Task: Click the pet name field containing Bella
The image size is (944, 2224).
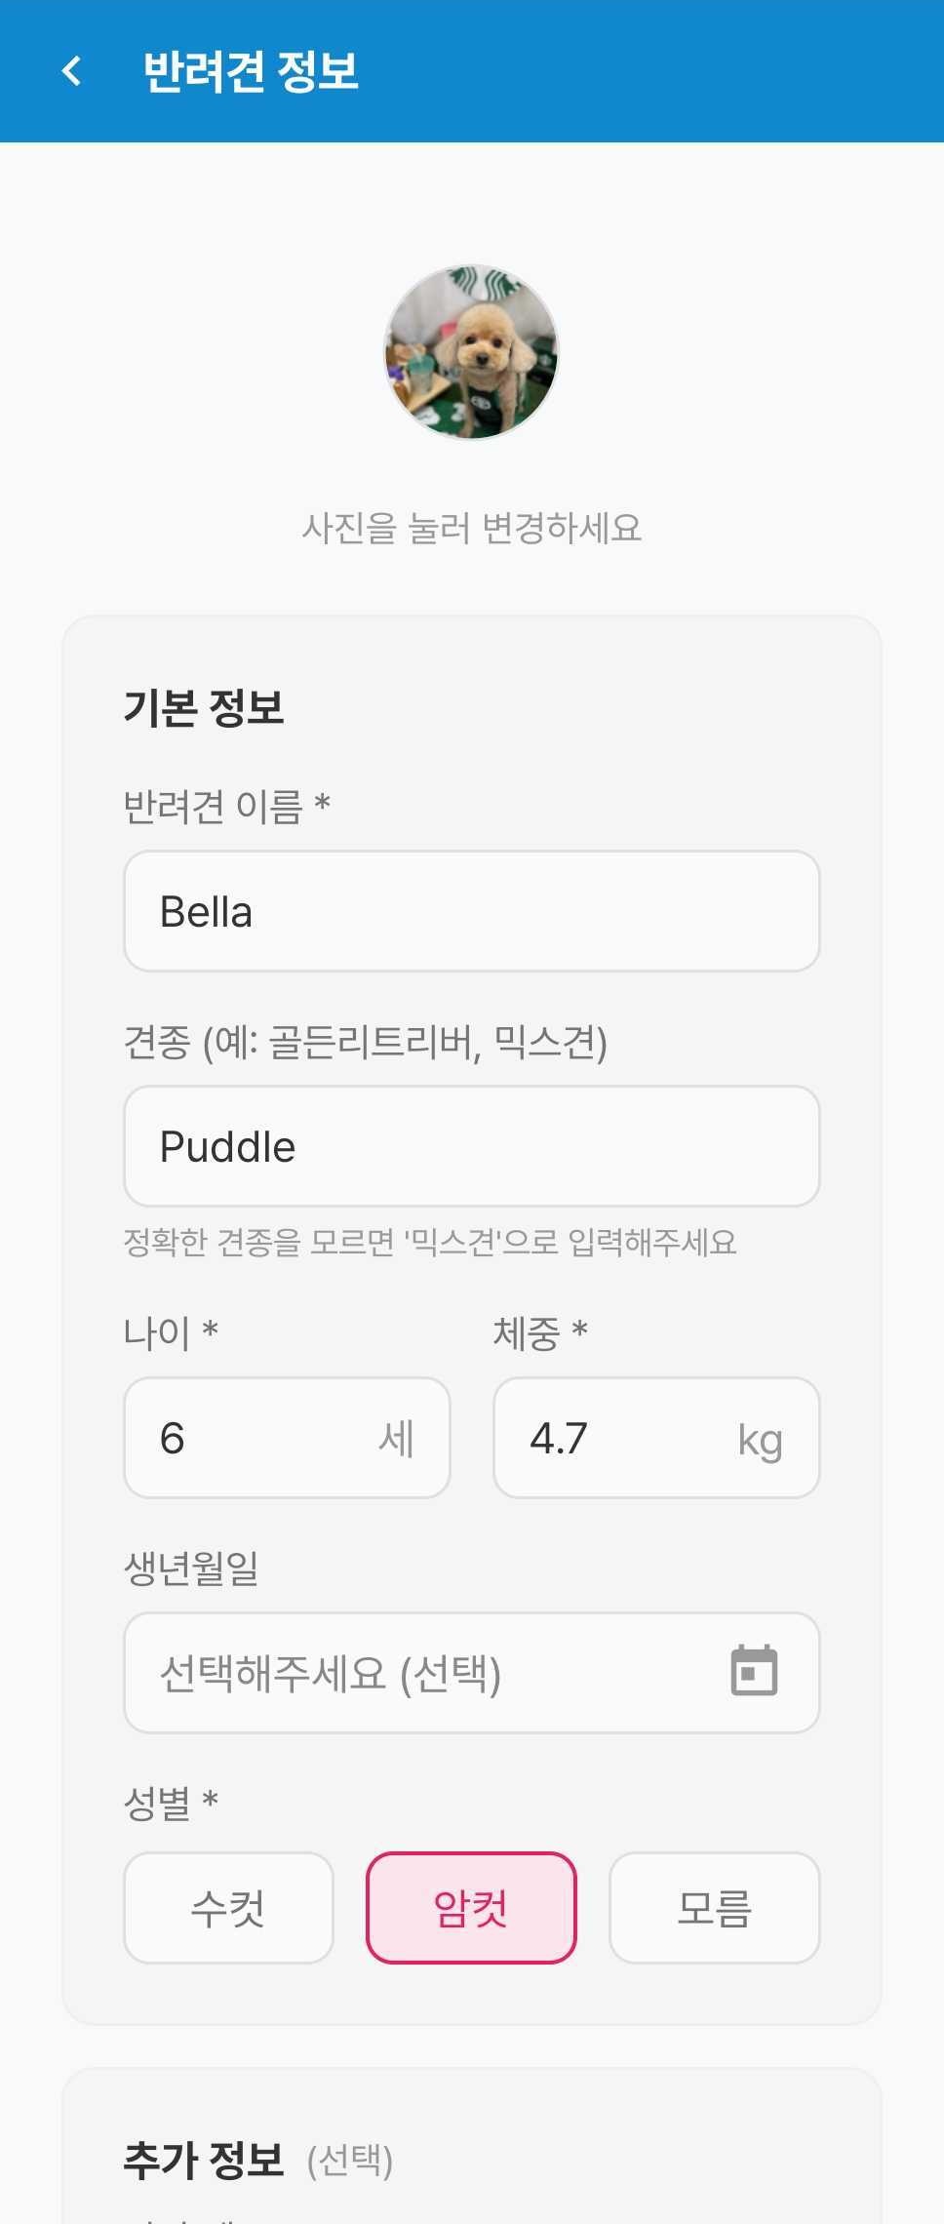Action: (x=471, y=911)
